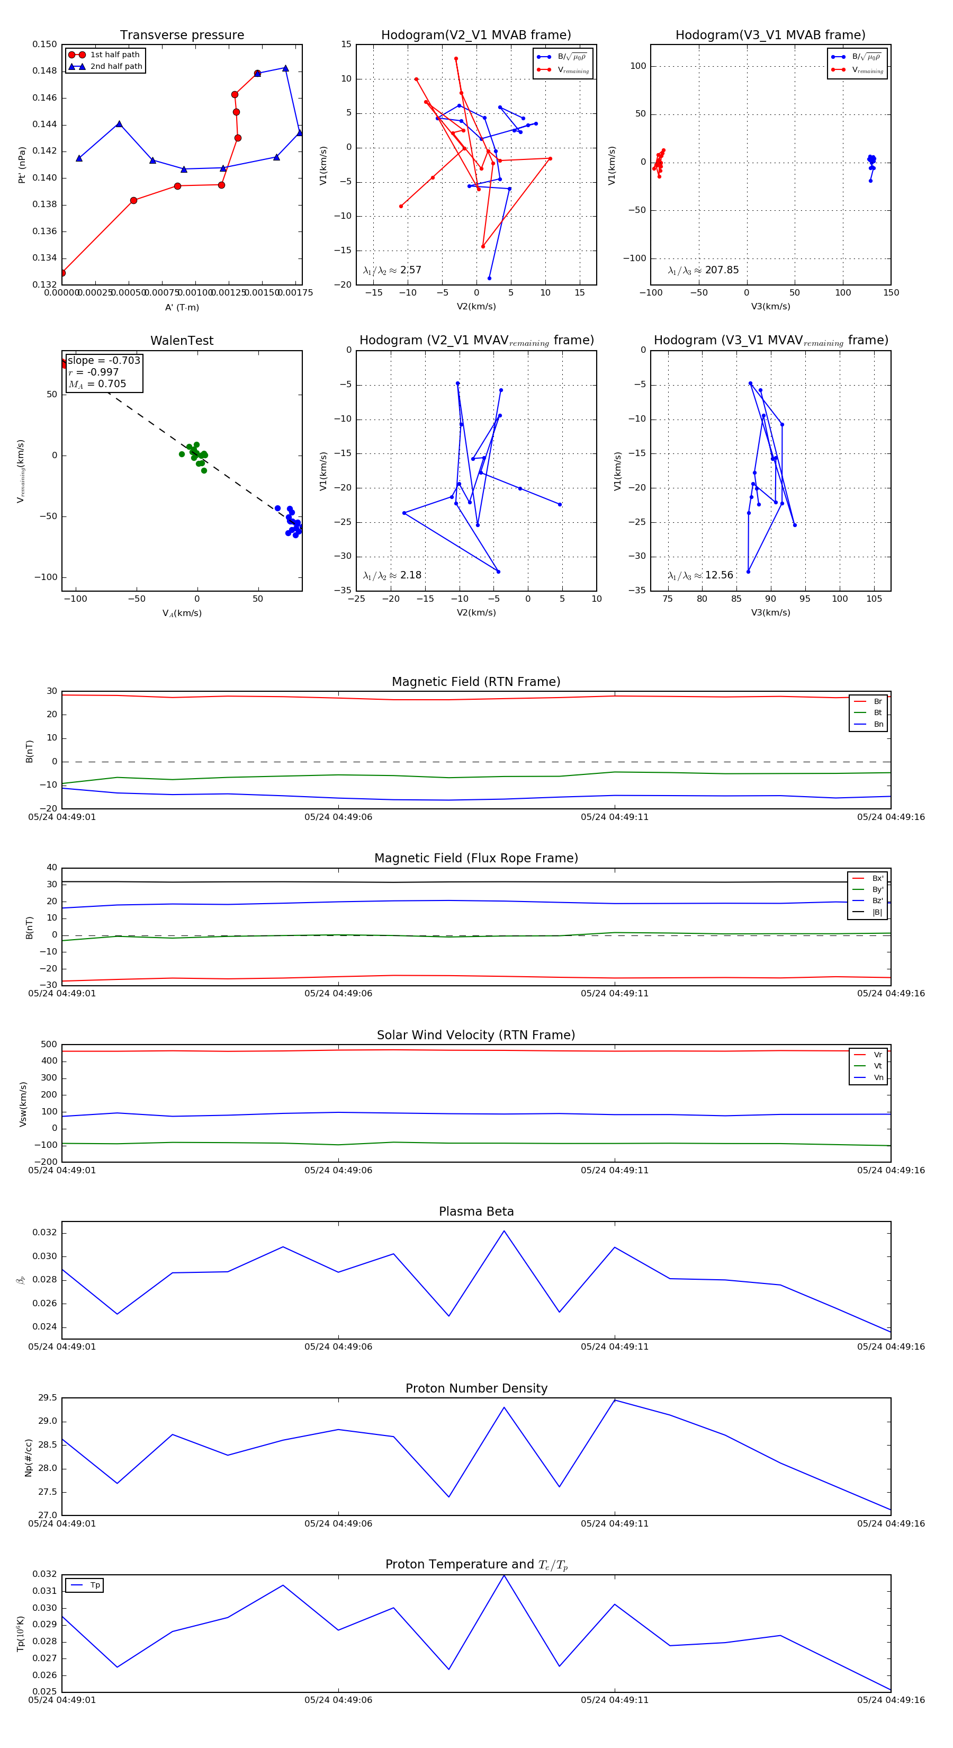
Task: Select the 'Vt' legend entry
Action: (868, 1066)
